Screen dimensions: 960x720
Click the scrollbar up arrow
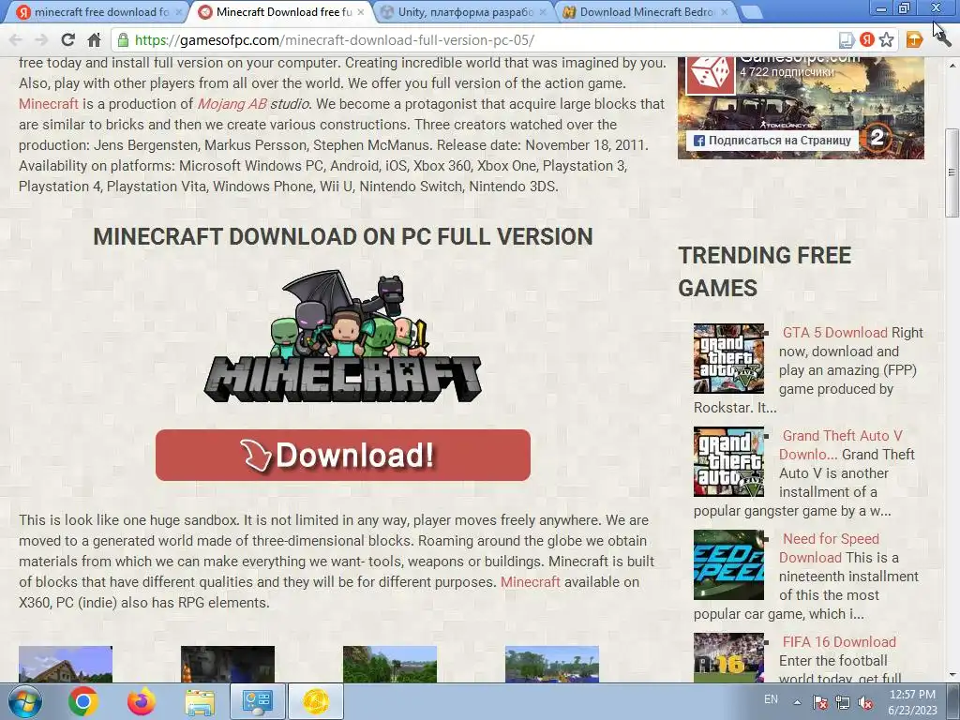(x=952, y=64)
